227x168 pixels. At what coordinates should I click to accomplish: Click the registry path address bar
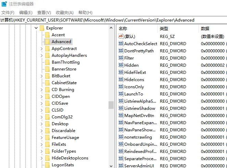114,20
